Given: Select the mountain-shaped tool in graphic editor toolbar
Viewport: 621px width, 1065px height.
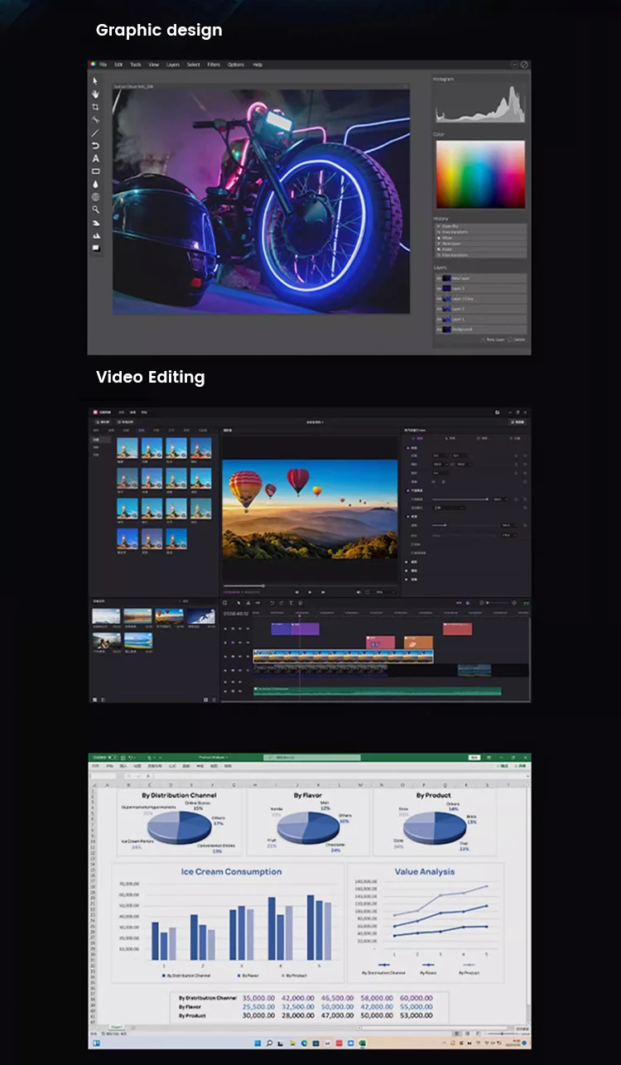Looking at the screenshot, I should (95, 235).
